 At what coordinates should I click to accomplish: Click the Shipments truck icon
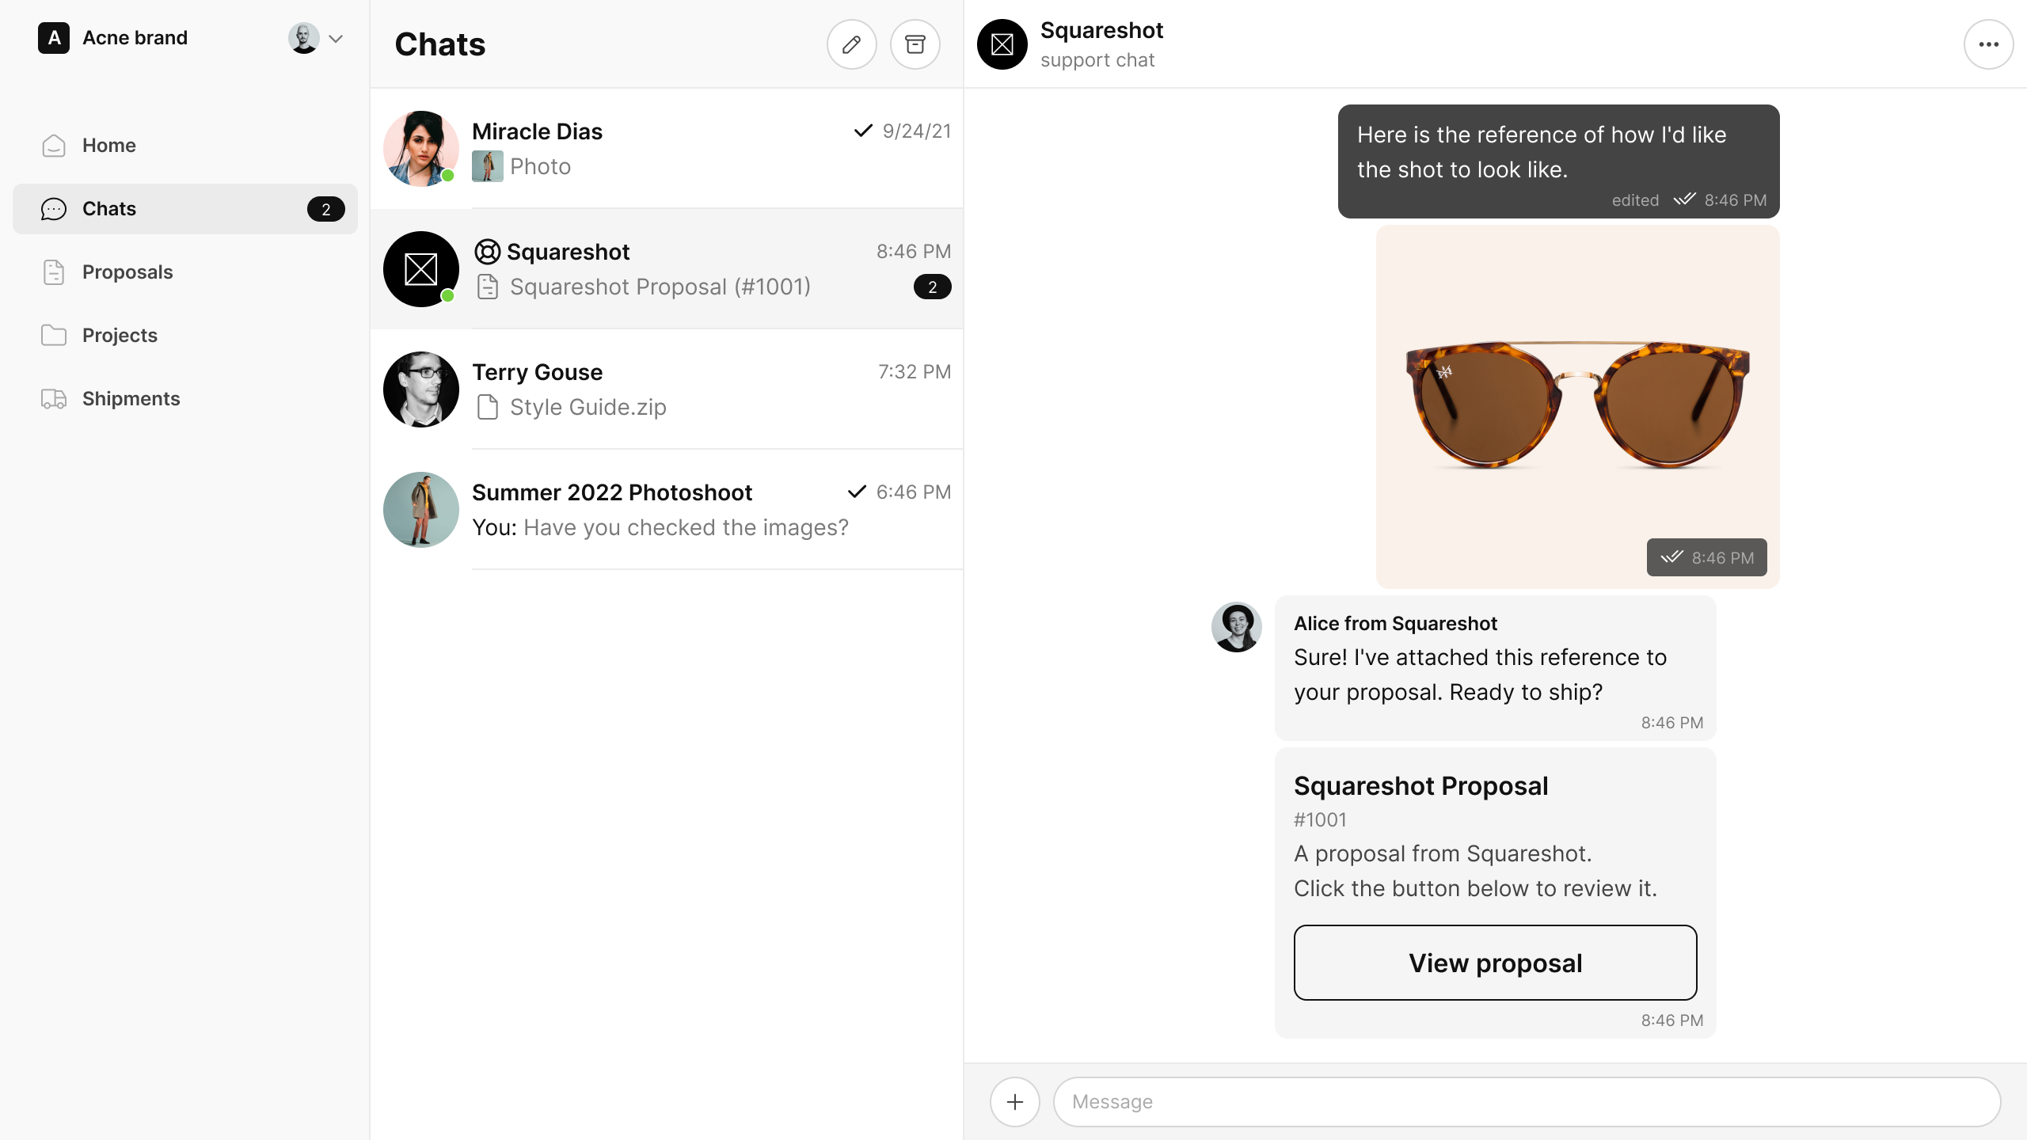click(x=54, y=399)
